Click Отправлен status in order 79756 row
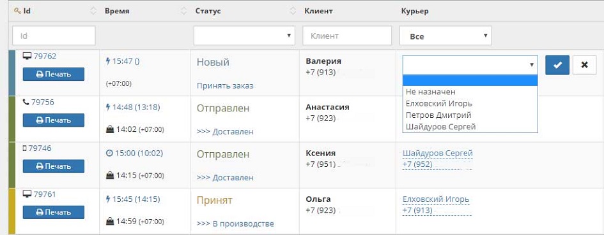604x235 pixels. [x=223, y=108]
